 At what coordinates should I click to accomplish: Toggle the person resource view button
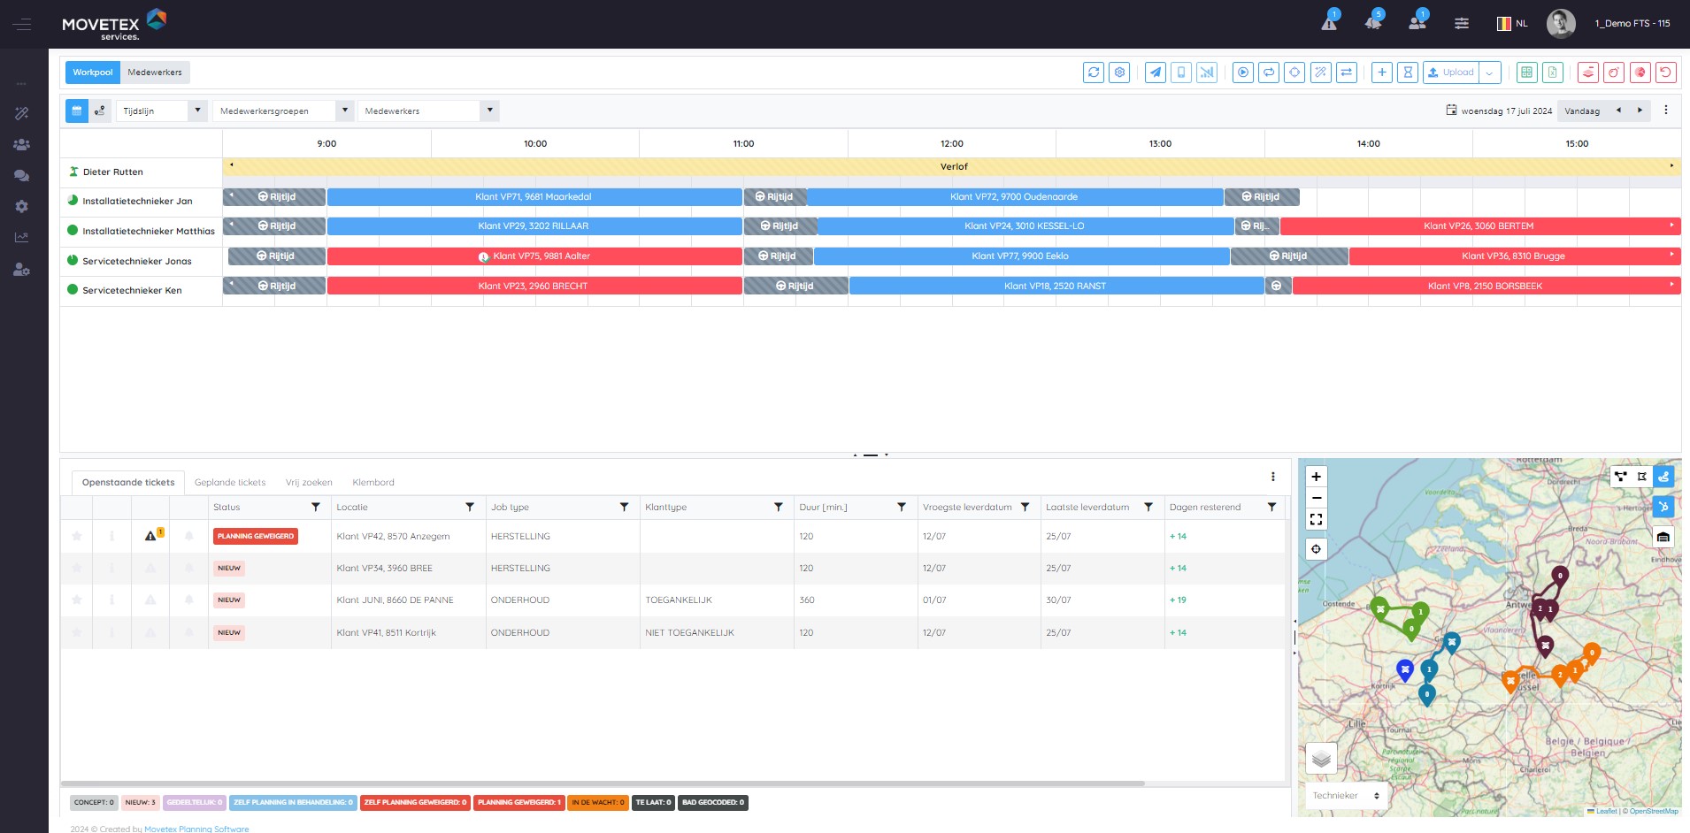[100, 111]
